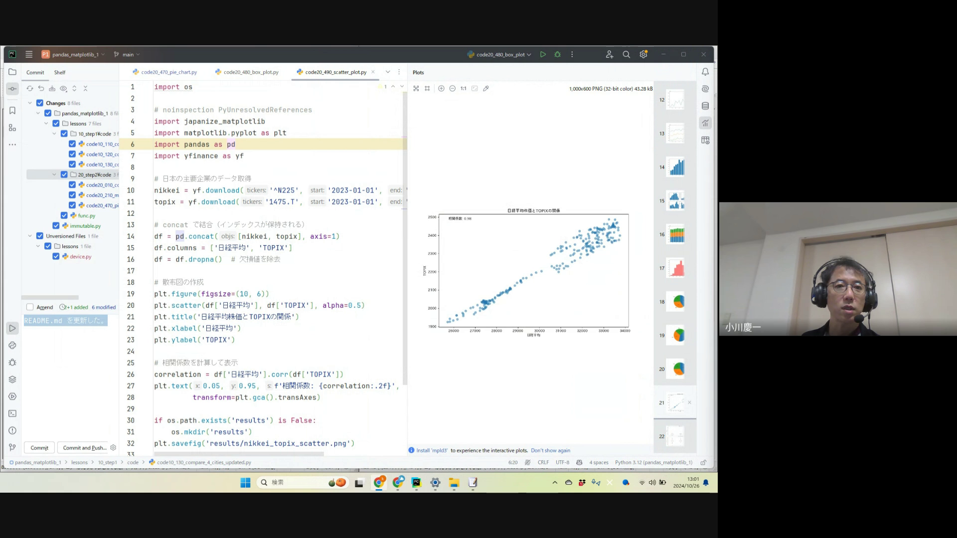The image size is (957, 538).
Task: Switch to the code20_470_pie_chart.py tab
Action: (168, 72)
